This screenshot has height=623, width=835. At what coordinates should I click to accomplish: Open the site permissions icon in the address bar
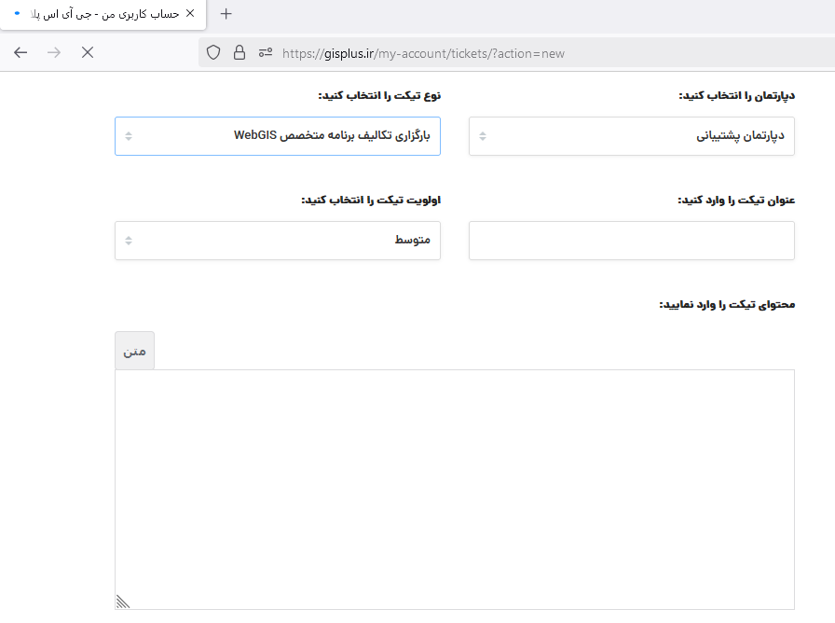pos(266,52)
